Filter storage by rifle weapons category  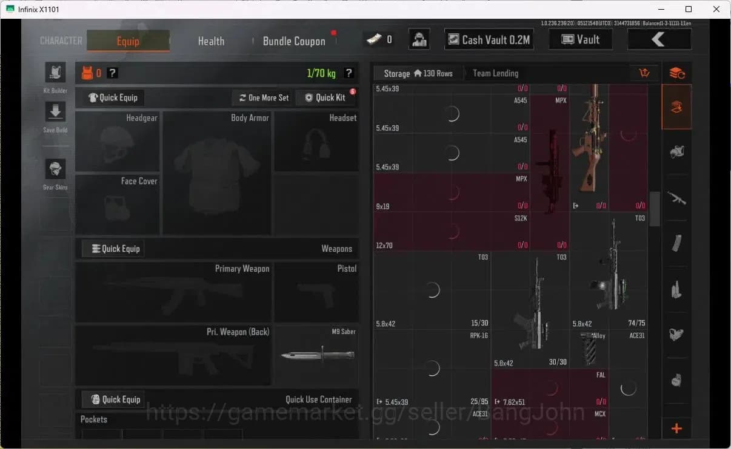click(676, 198)
